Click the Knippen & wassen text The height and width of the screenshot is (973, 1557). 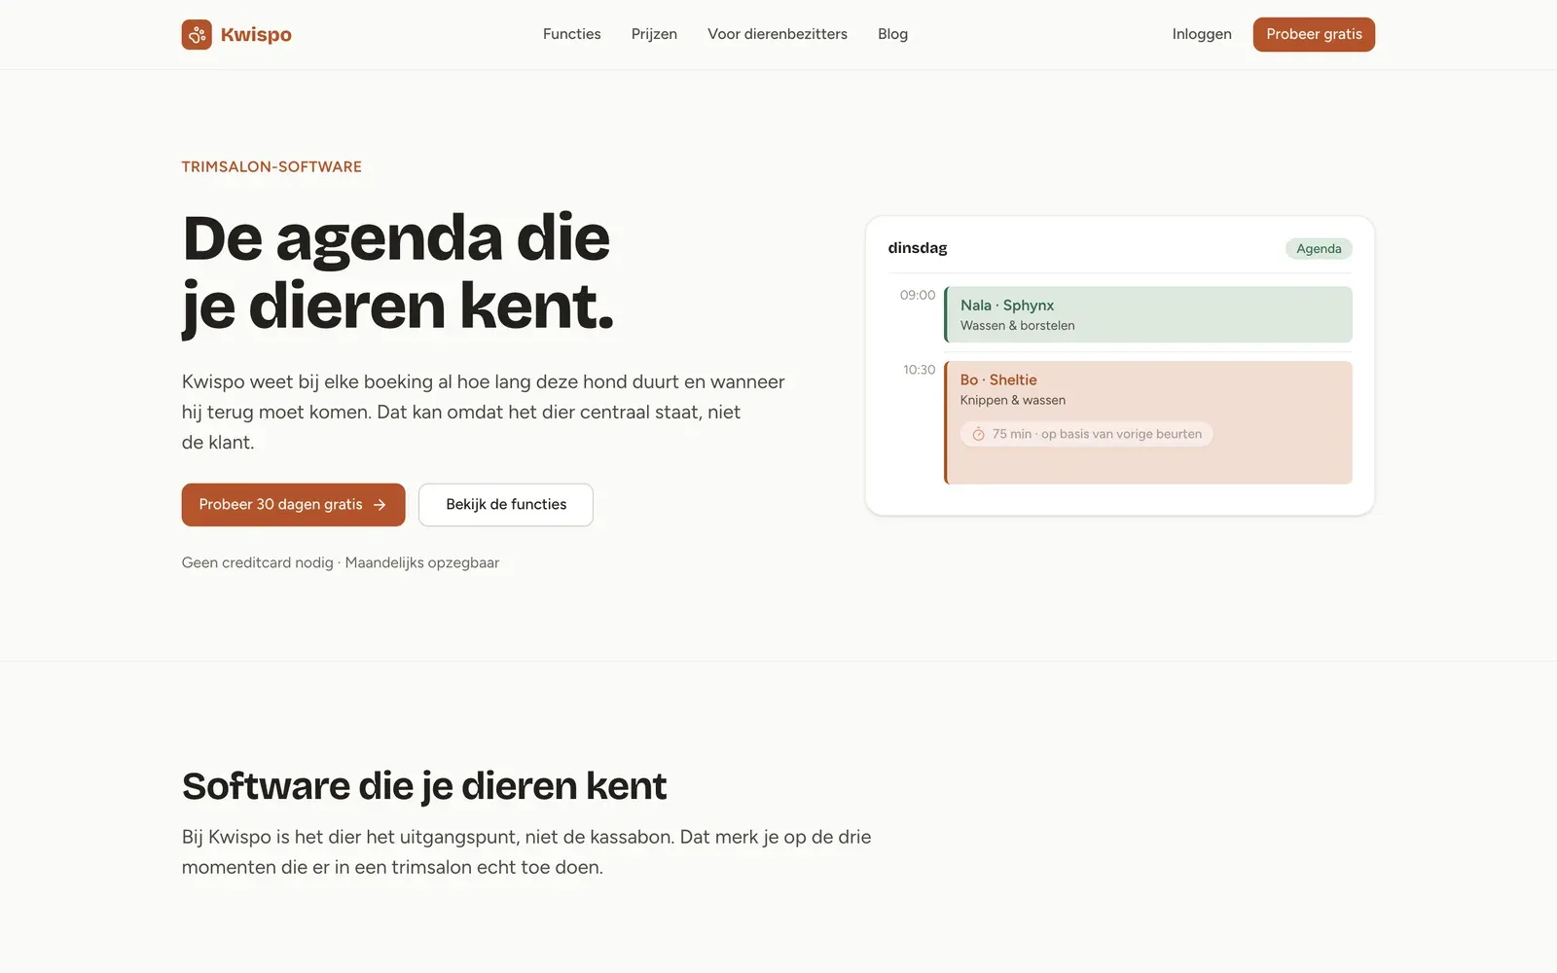1013,400
